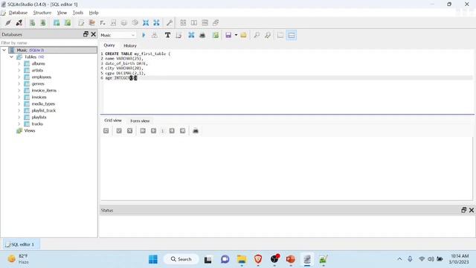The width and height of the screenshot is (476, 268).
Task: Click the cascade windows icon in main toolbar
Action: click(x=216, y=23)
